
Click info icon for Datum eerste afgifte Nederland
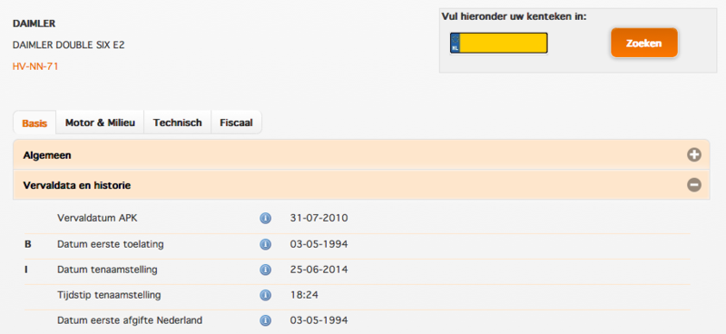click(265, 320)
